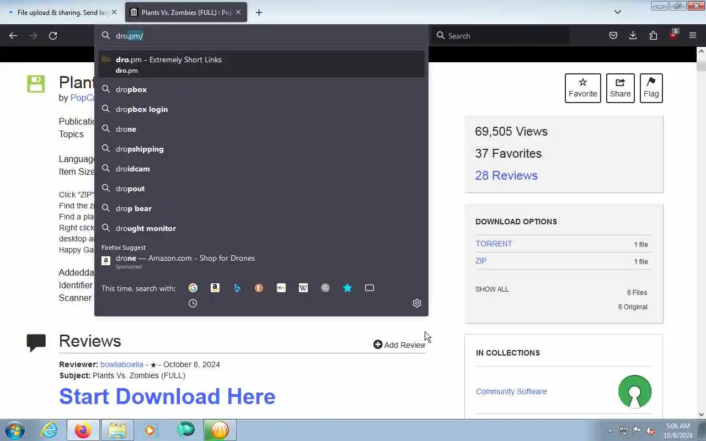Screen dimensions: 706x441
Task: Search this time with Wikipedia icon
Action: click(303, 288)
